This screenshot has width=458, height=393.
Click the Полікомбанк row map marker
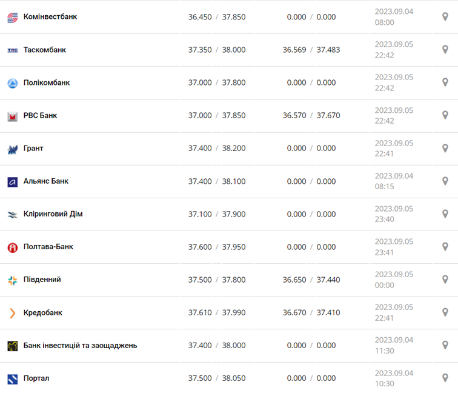click(445, 82)
